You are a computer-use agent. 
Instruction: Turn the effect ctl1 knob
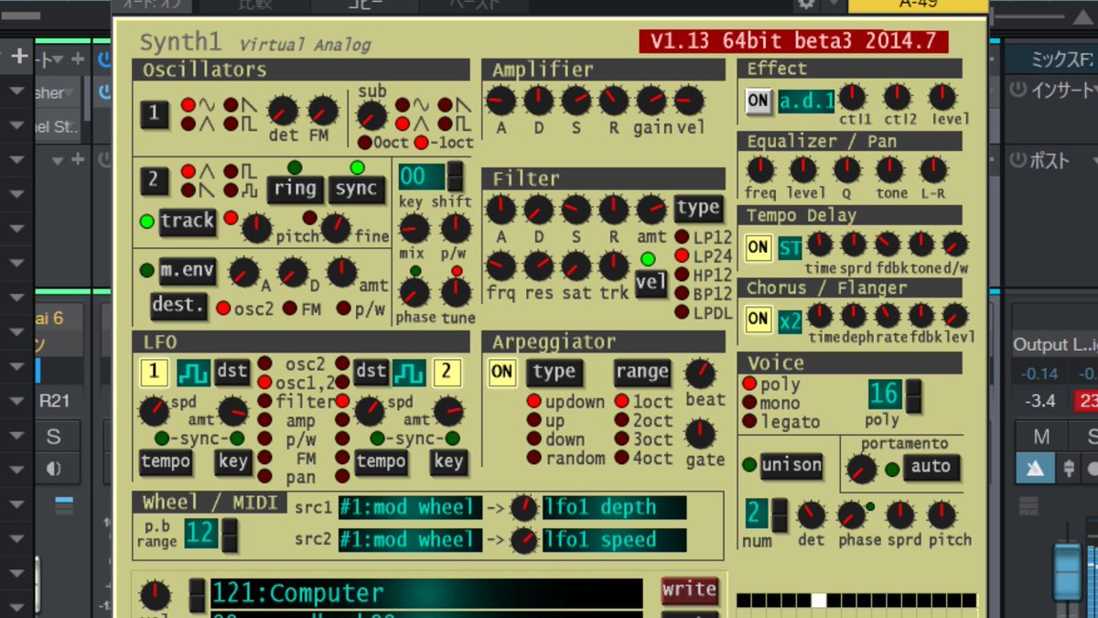(853, 96)
